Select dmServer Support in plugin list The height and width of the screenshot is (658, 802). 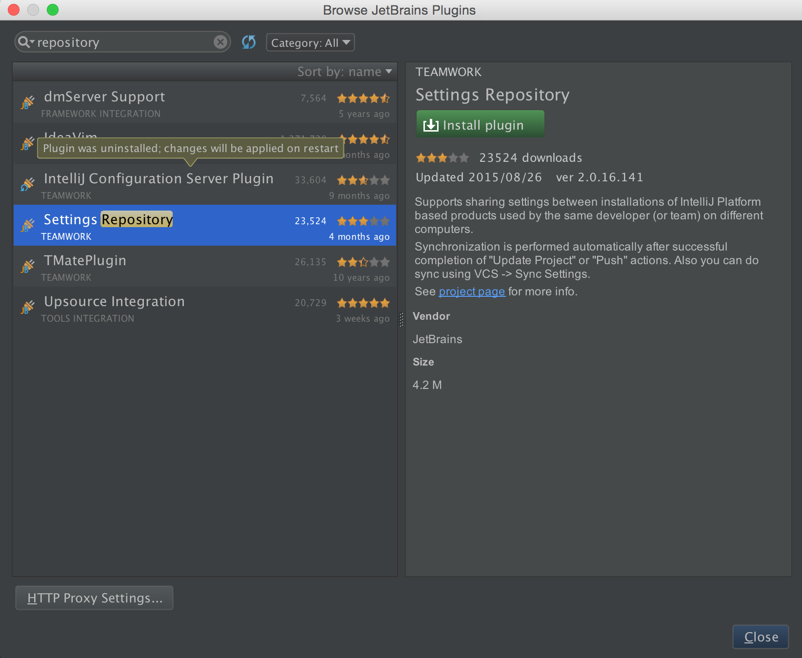205,102
